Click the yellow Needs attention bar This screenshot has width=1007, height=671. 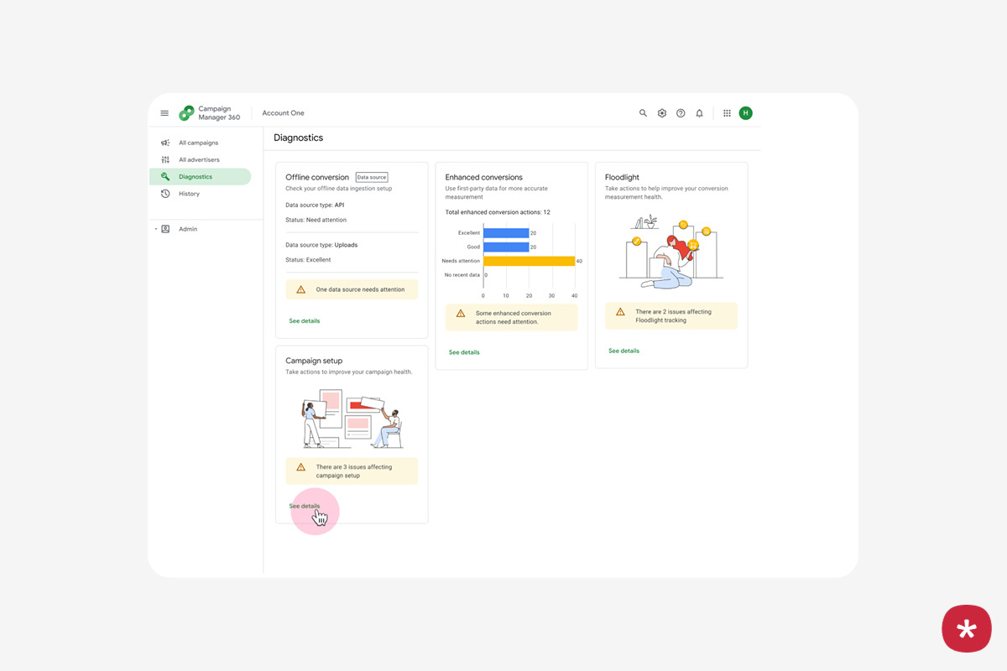click(529, 261)
